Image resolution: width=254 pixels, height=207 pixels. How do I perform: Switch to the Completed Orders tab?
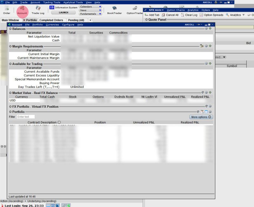pyautogui.click(x=51, y=20)
